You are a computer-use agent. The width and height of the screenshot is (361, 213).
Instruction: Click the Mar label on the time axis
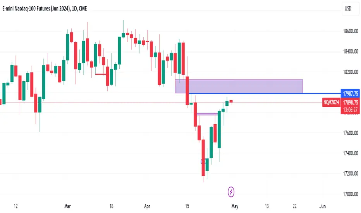point(67,206)
